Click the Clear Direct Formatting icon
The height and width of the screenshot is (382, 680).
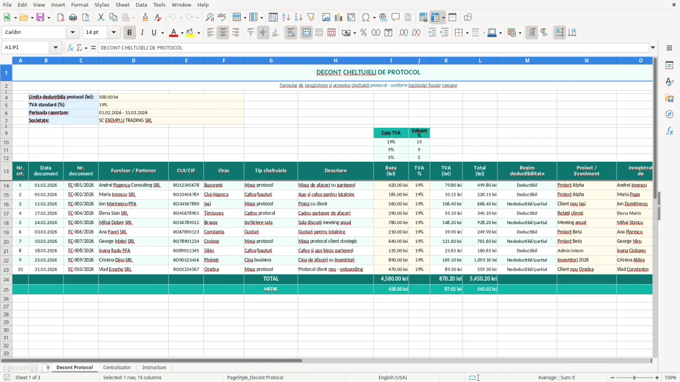click(x=158, y=18)
